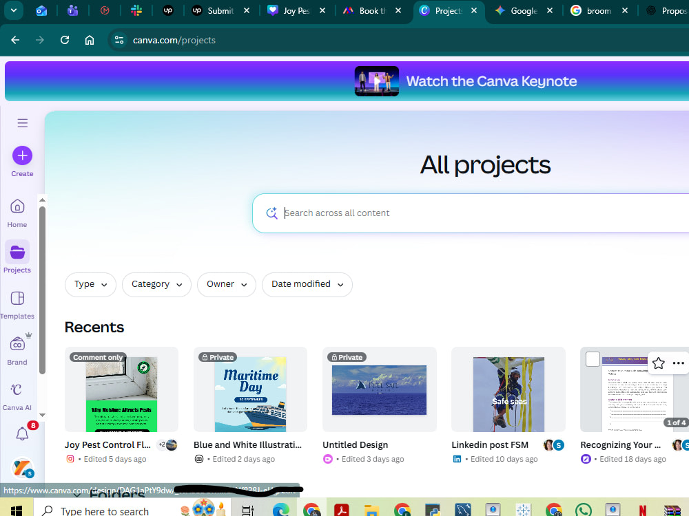Open the Maritime Day design thumbnail
The width and height of the screenshot is (689, 516).
click(250, 389)
